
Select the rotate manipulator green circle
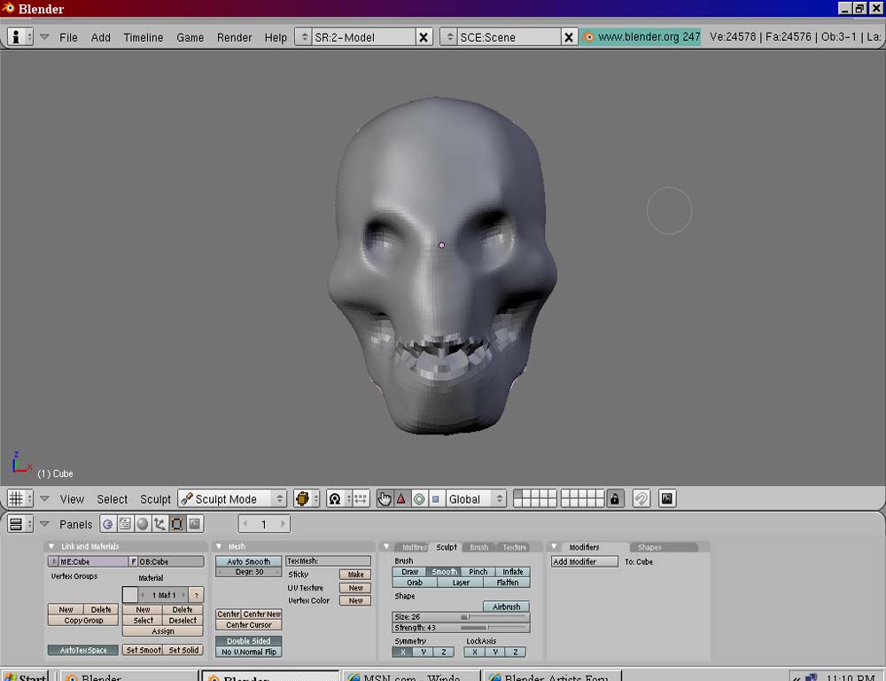[419, 499]
